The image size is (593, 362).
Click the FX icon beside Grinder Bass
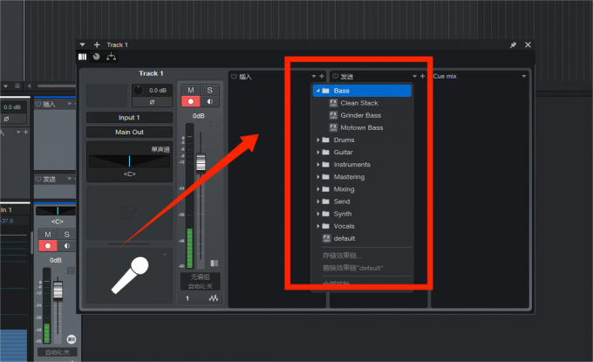tap(333, 115)
